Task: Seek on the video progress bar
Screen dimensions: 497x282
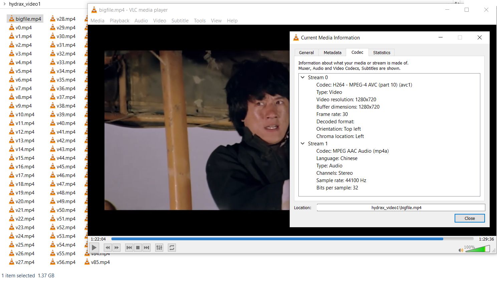Action: pos(292,239)
